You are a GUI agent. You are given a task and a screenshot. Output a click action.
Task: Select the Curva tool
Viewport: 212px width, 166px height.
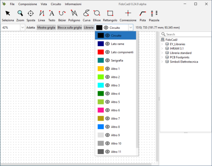[86, 16]
